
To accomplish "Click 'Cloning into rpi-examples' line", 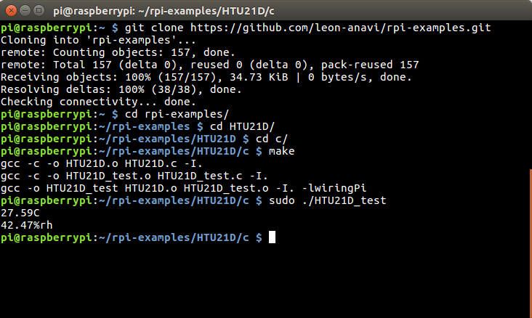I will 98,40.
